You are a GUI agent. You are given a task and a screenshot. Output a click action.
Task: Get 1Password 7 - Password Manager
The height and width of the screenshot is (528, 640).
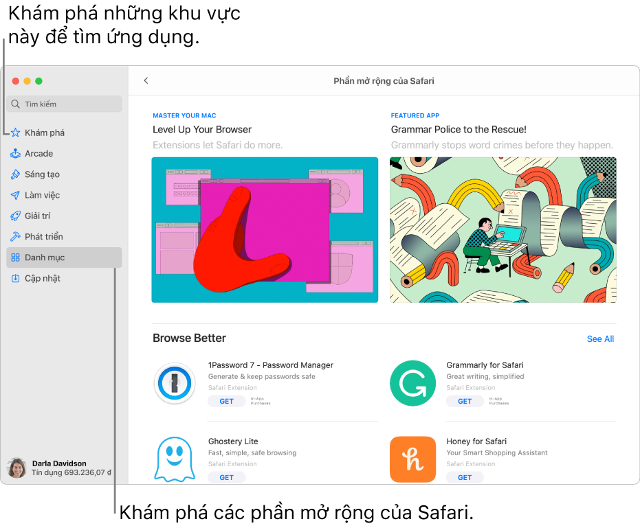point(227,401)
